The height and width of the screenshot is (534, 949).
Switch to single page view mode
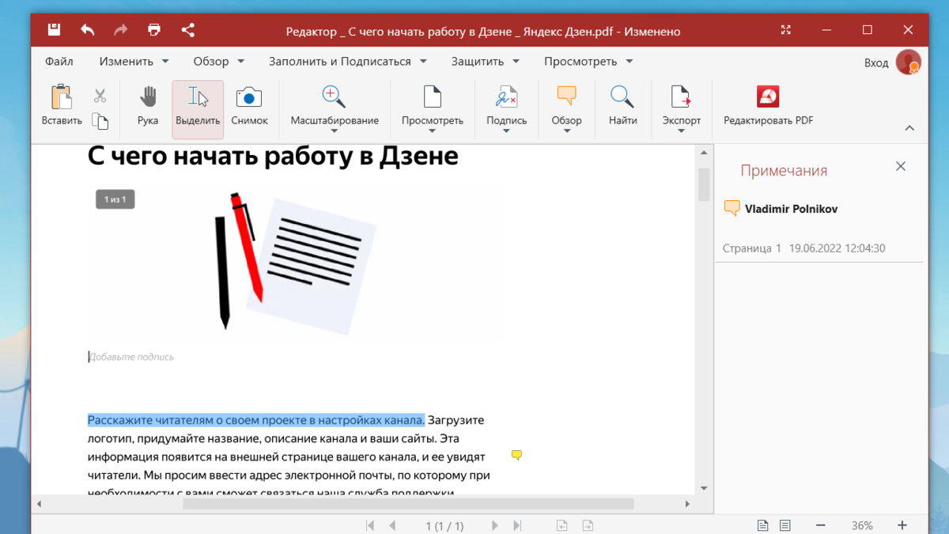click(x=762, y=525)
